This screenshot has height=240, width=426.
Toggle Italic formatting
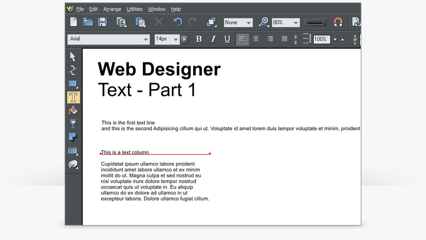pos(213,39)
